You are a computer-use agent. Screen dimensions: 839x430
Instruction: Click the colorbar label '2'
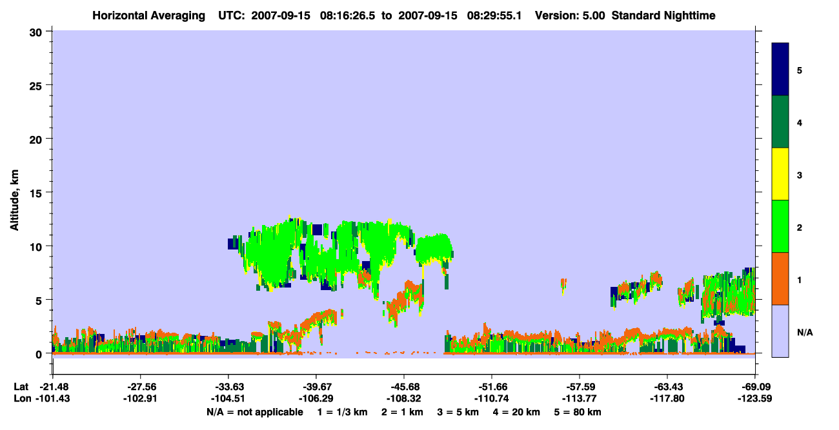coord(800,227)
